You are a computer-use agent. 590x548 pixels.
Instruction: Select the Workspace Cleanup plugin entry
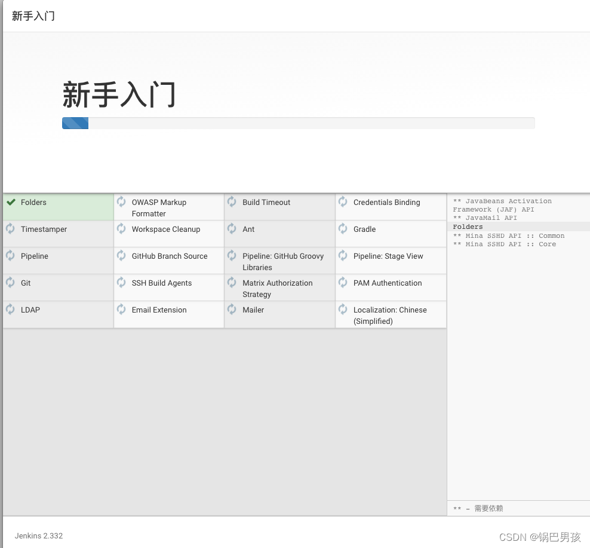coord(165,229)
